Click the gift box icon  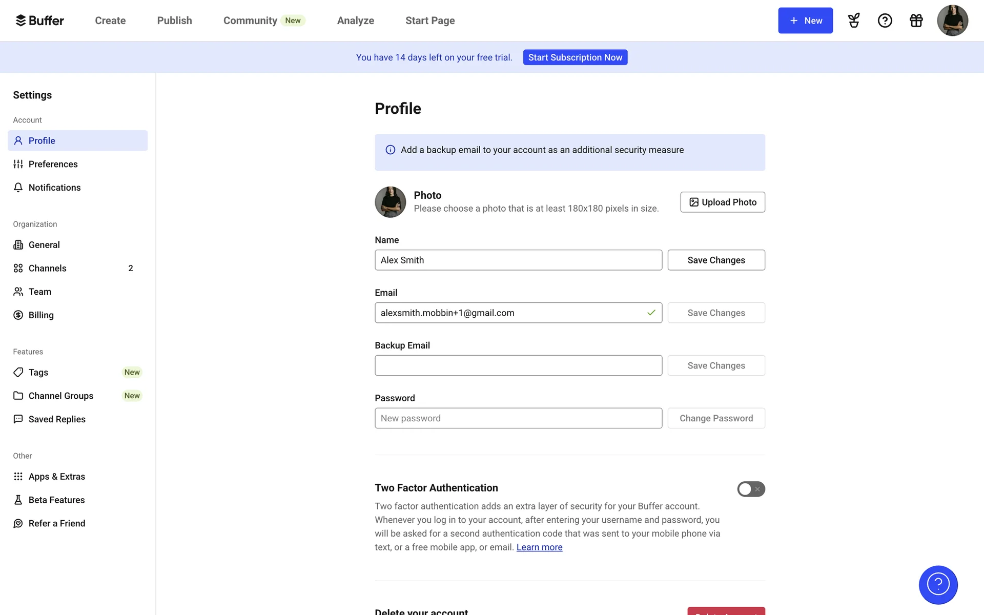(916, 20)
